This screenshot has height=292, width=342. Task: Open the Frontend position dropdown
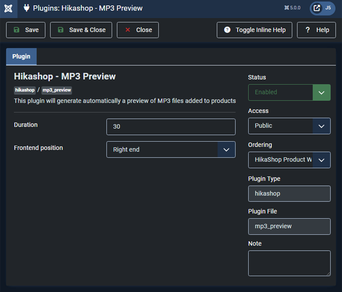171,150
